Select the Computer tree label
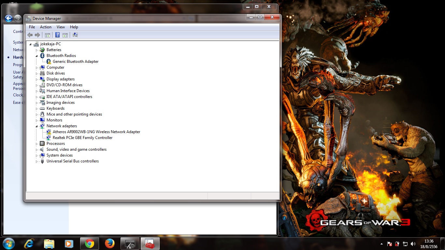 click(x=55, y=67)
